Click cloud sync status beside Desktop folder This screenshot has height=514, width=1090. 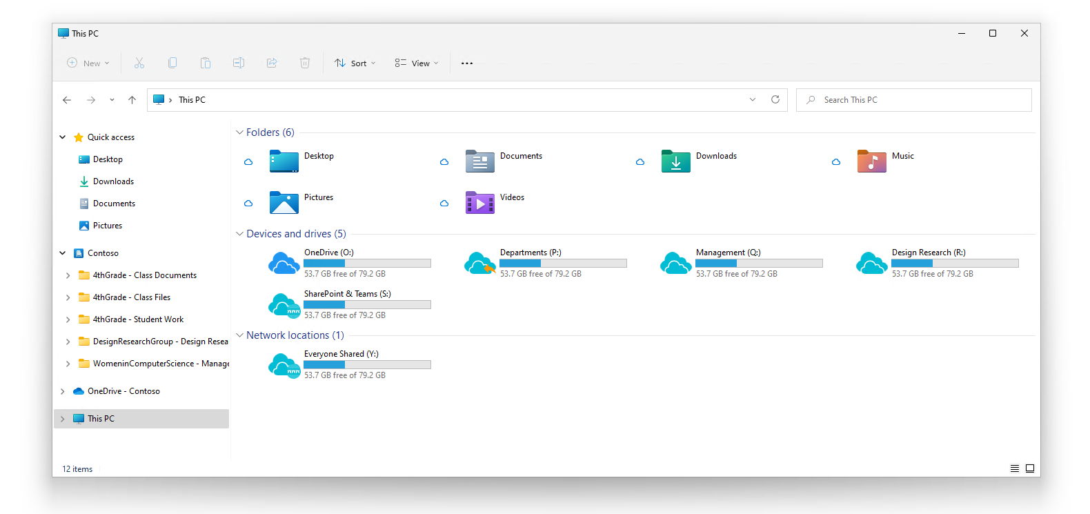tap(248, 162)
